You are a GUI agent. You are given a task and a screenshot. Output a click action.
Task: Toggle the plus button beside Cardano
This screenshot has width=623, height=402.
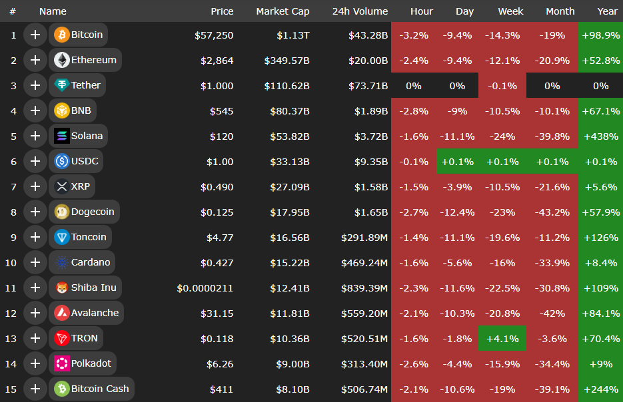(x=35, y=262)
